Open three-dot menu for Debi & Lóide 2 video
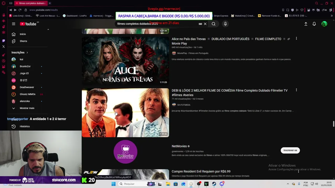The width and height of the screenshot is (335, 188). pyautogui.click(x=296, y=90)
